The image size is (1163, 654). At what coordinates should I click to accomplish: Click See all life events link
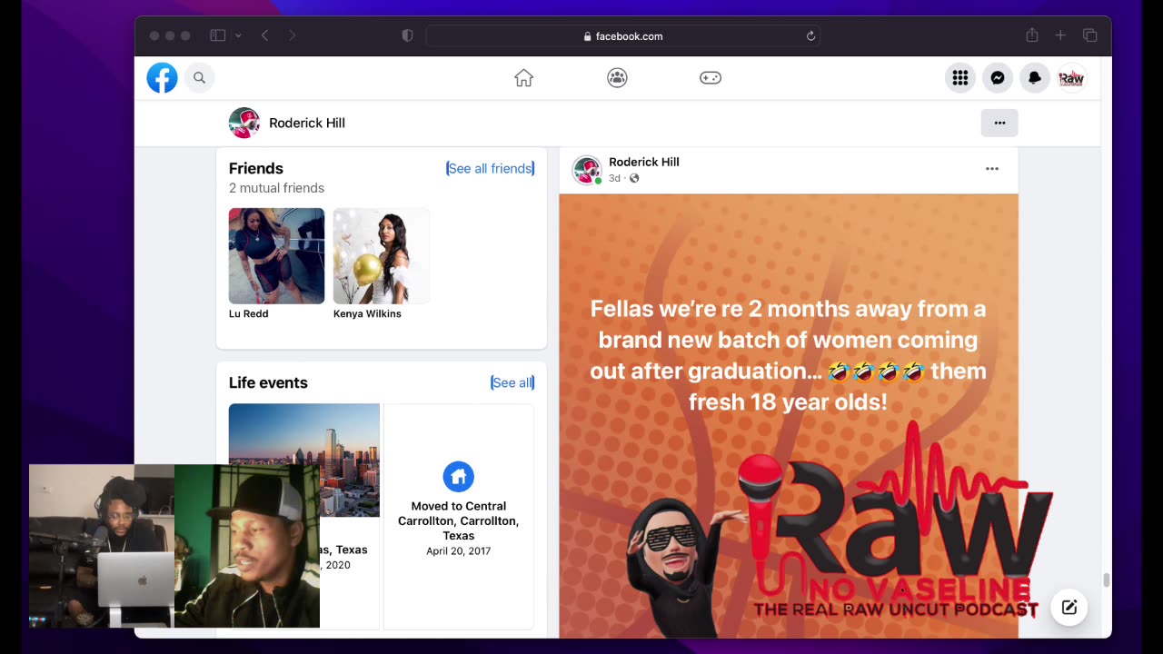click(x=512, y=382)
